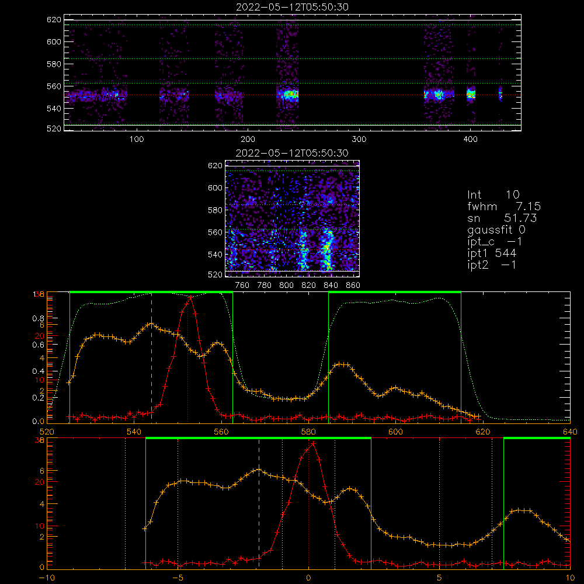
Task: Select the "fwhm 7.15" readout text
Action: pos(504,206)
